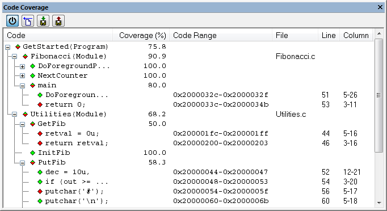Screen dimensions: 387x211
Task: Click the red diamond beside return 0;
Action: 40,104
